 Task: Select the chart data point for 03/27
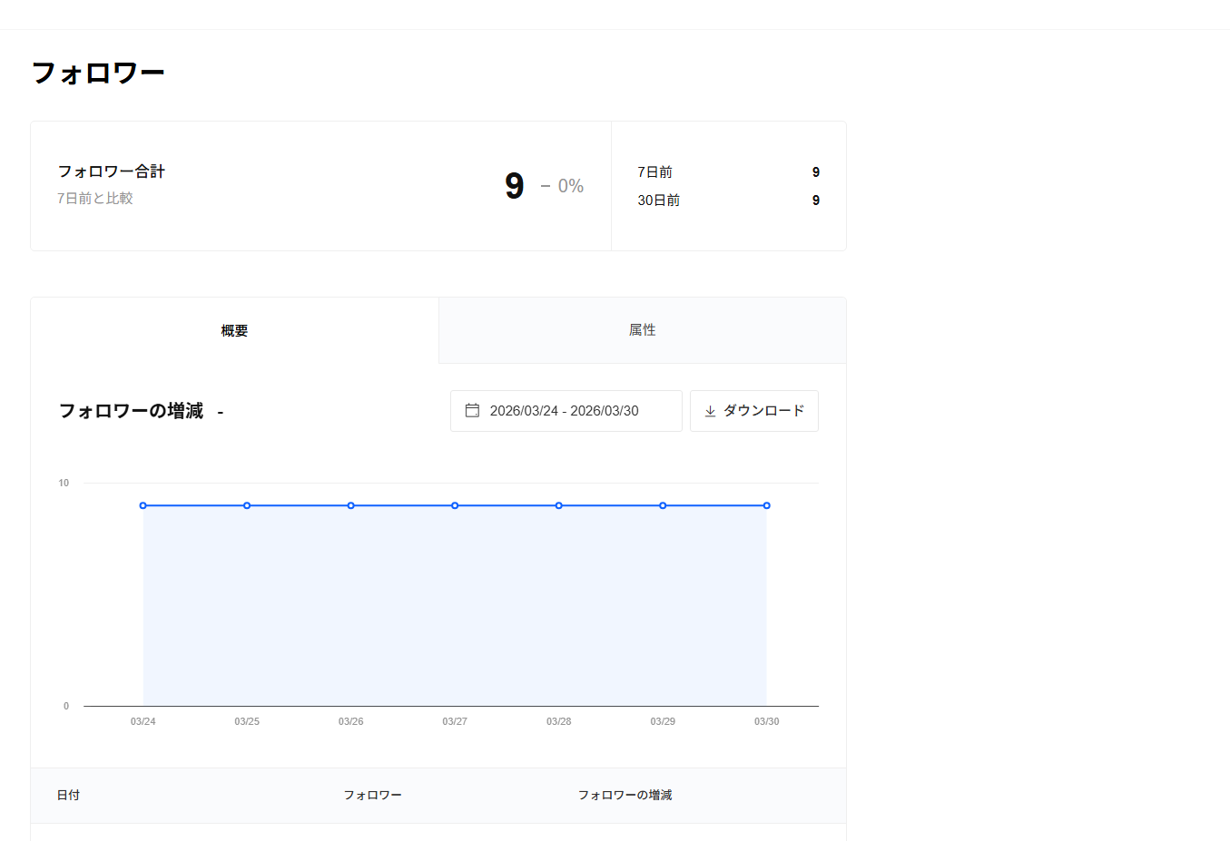point(455,505)
